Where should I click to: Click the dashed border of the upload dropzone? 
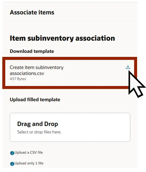click(70, 113)
